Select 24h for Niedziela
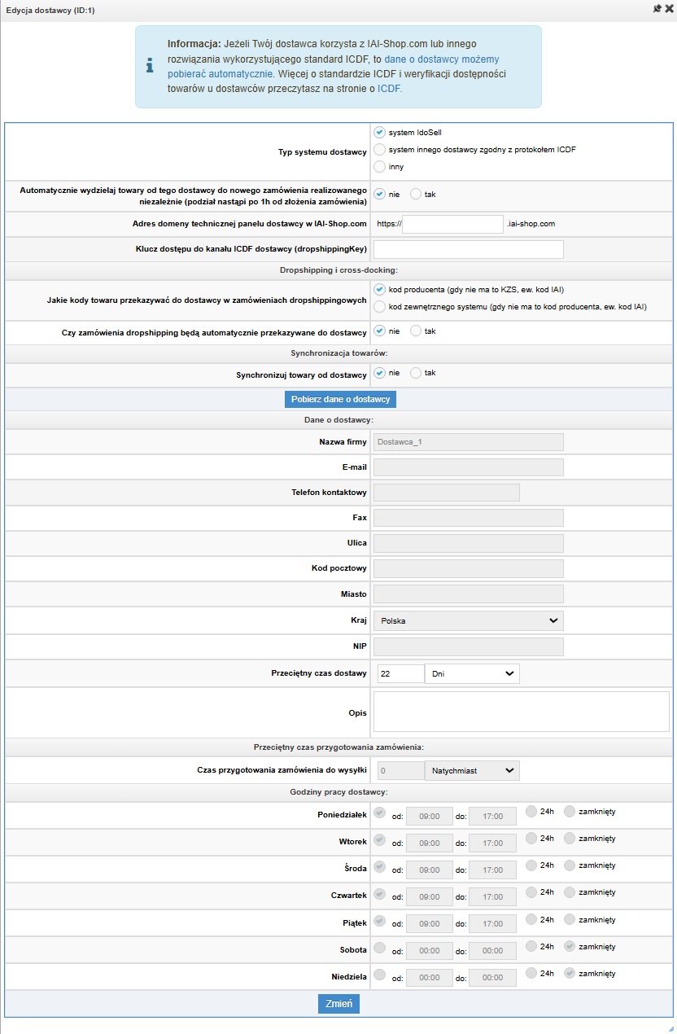677x1034 pixels. [531, 973]
